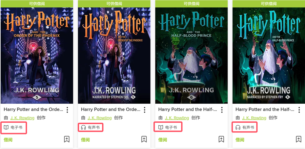Bookmark the Order of the Phoenix audiobook
The image size is (305, 149).
[144, 139]
